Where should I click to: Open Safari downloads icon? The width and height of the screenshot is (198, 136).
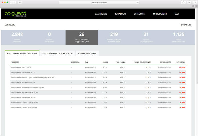[183, 2]
